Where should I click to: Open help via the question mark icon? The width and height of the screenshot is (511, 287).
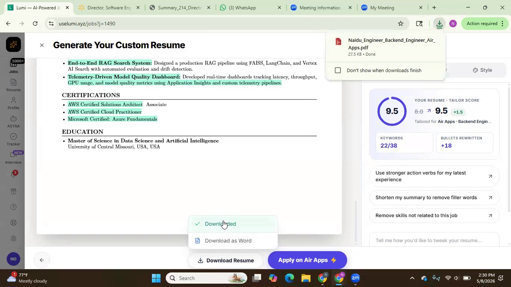[13, 207]
